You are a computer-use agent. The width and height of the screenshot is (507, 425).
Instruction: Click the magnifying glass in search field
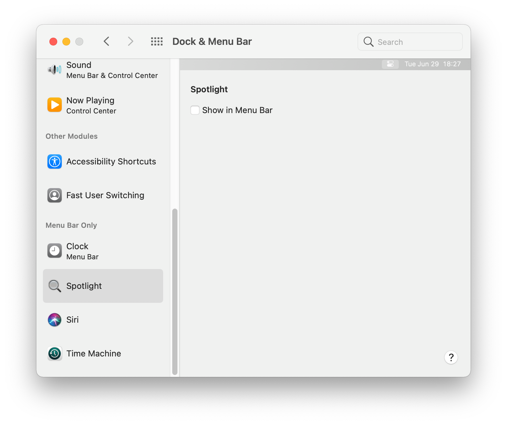[369, 42]
